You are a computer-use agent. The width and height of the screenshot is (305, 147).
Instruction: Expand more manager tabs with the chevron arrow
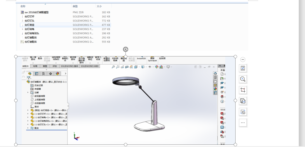[x=66, y=73]
